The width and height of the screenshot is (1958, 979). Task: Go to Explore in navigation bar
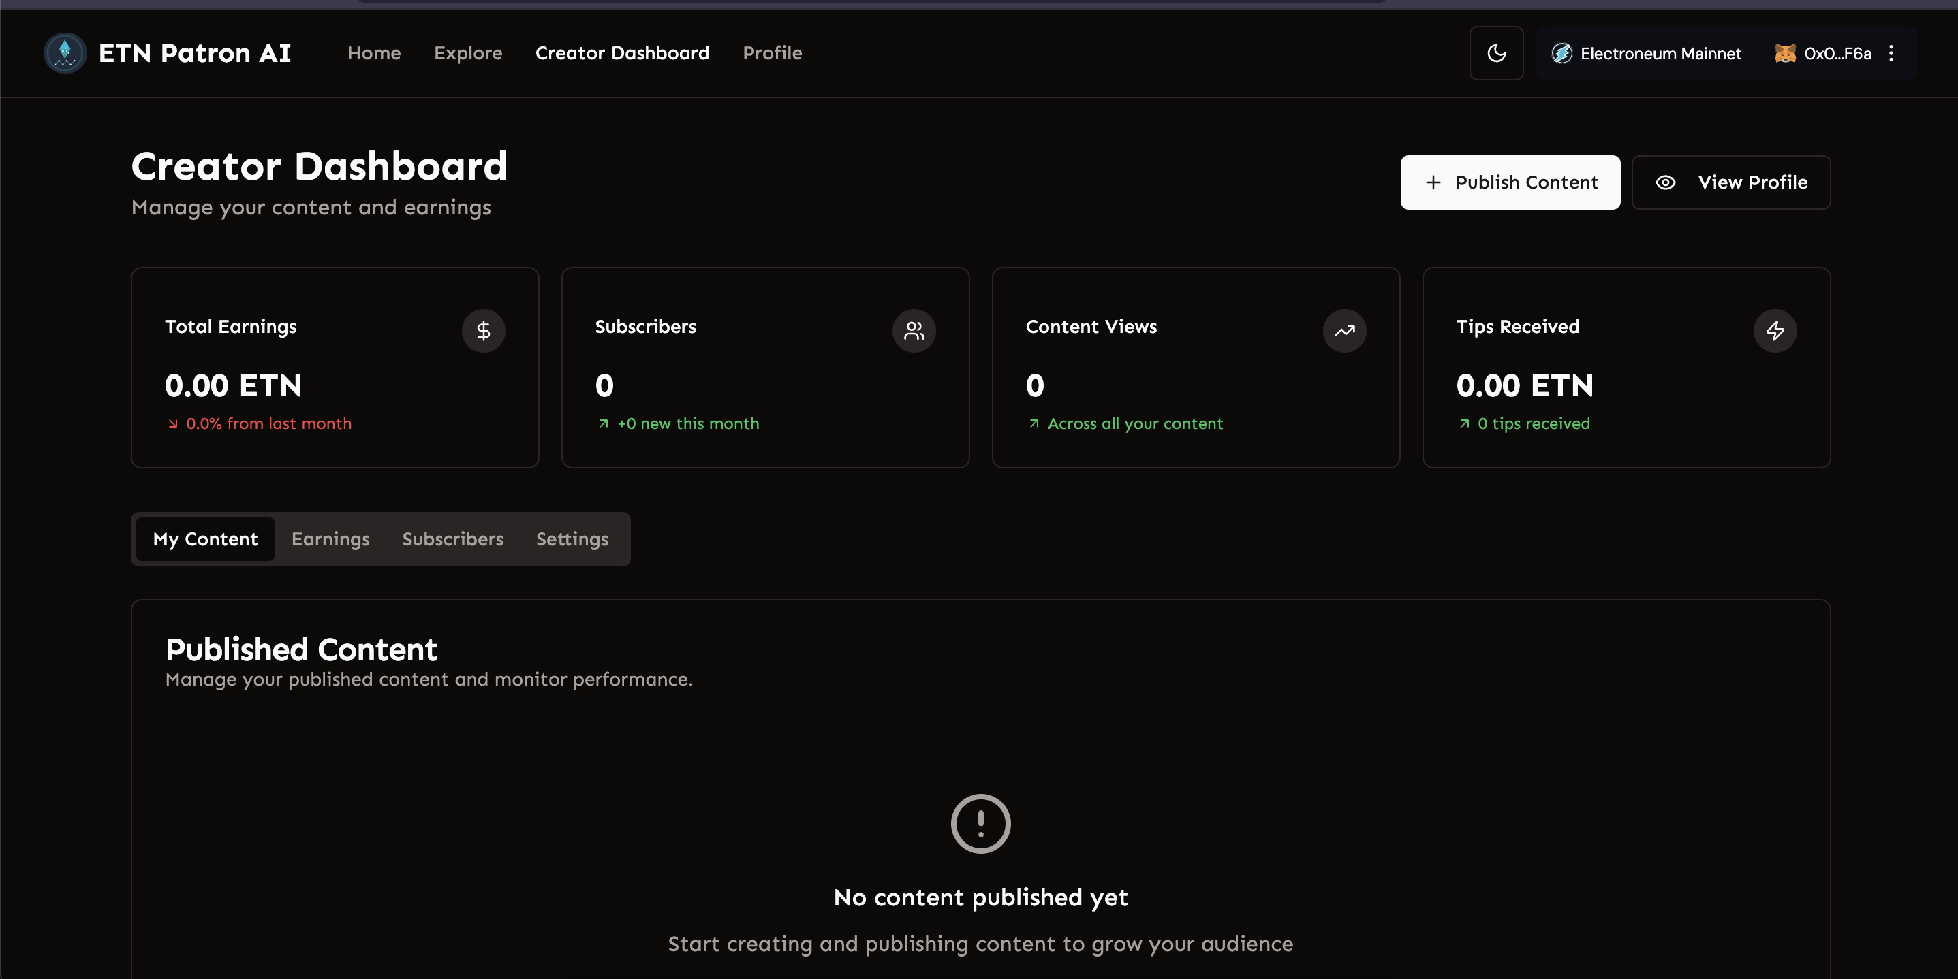(467, 53)
